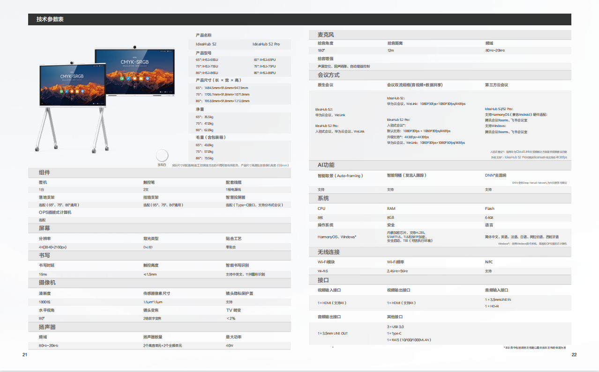The height and width of the screenshot is (372, 599).
Task: Click page number 22
Action: click(x=574, y=355)
